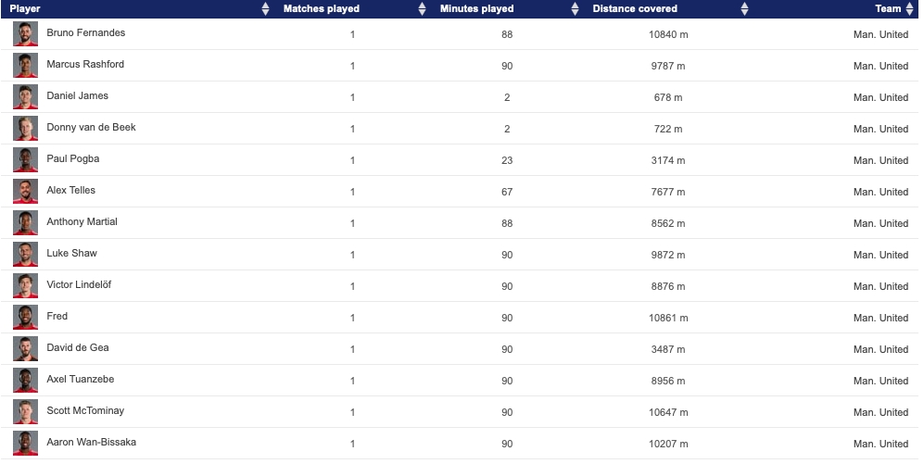Select Luke Shaw player name

click(x=71, y=254)
